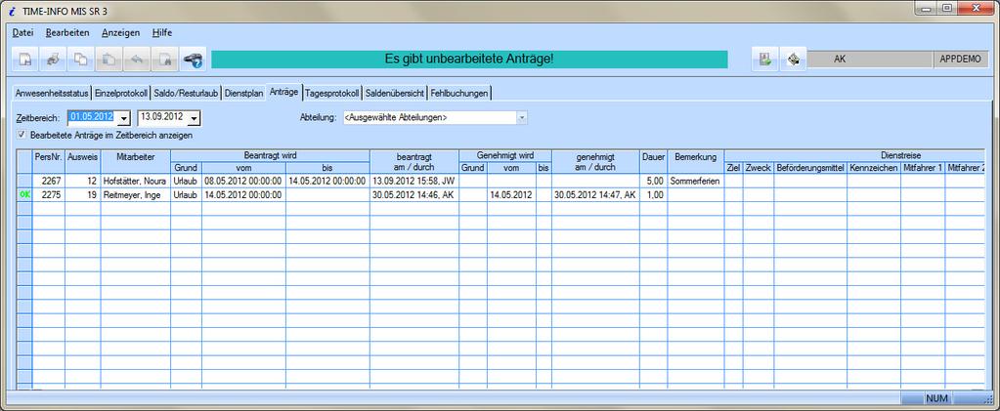Screen dimensions: 1000x411
Task: Click the start date field 01.05.2012
Action: click(93, 118)
